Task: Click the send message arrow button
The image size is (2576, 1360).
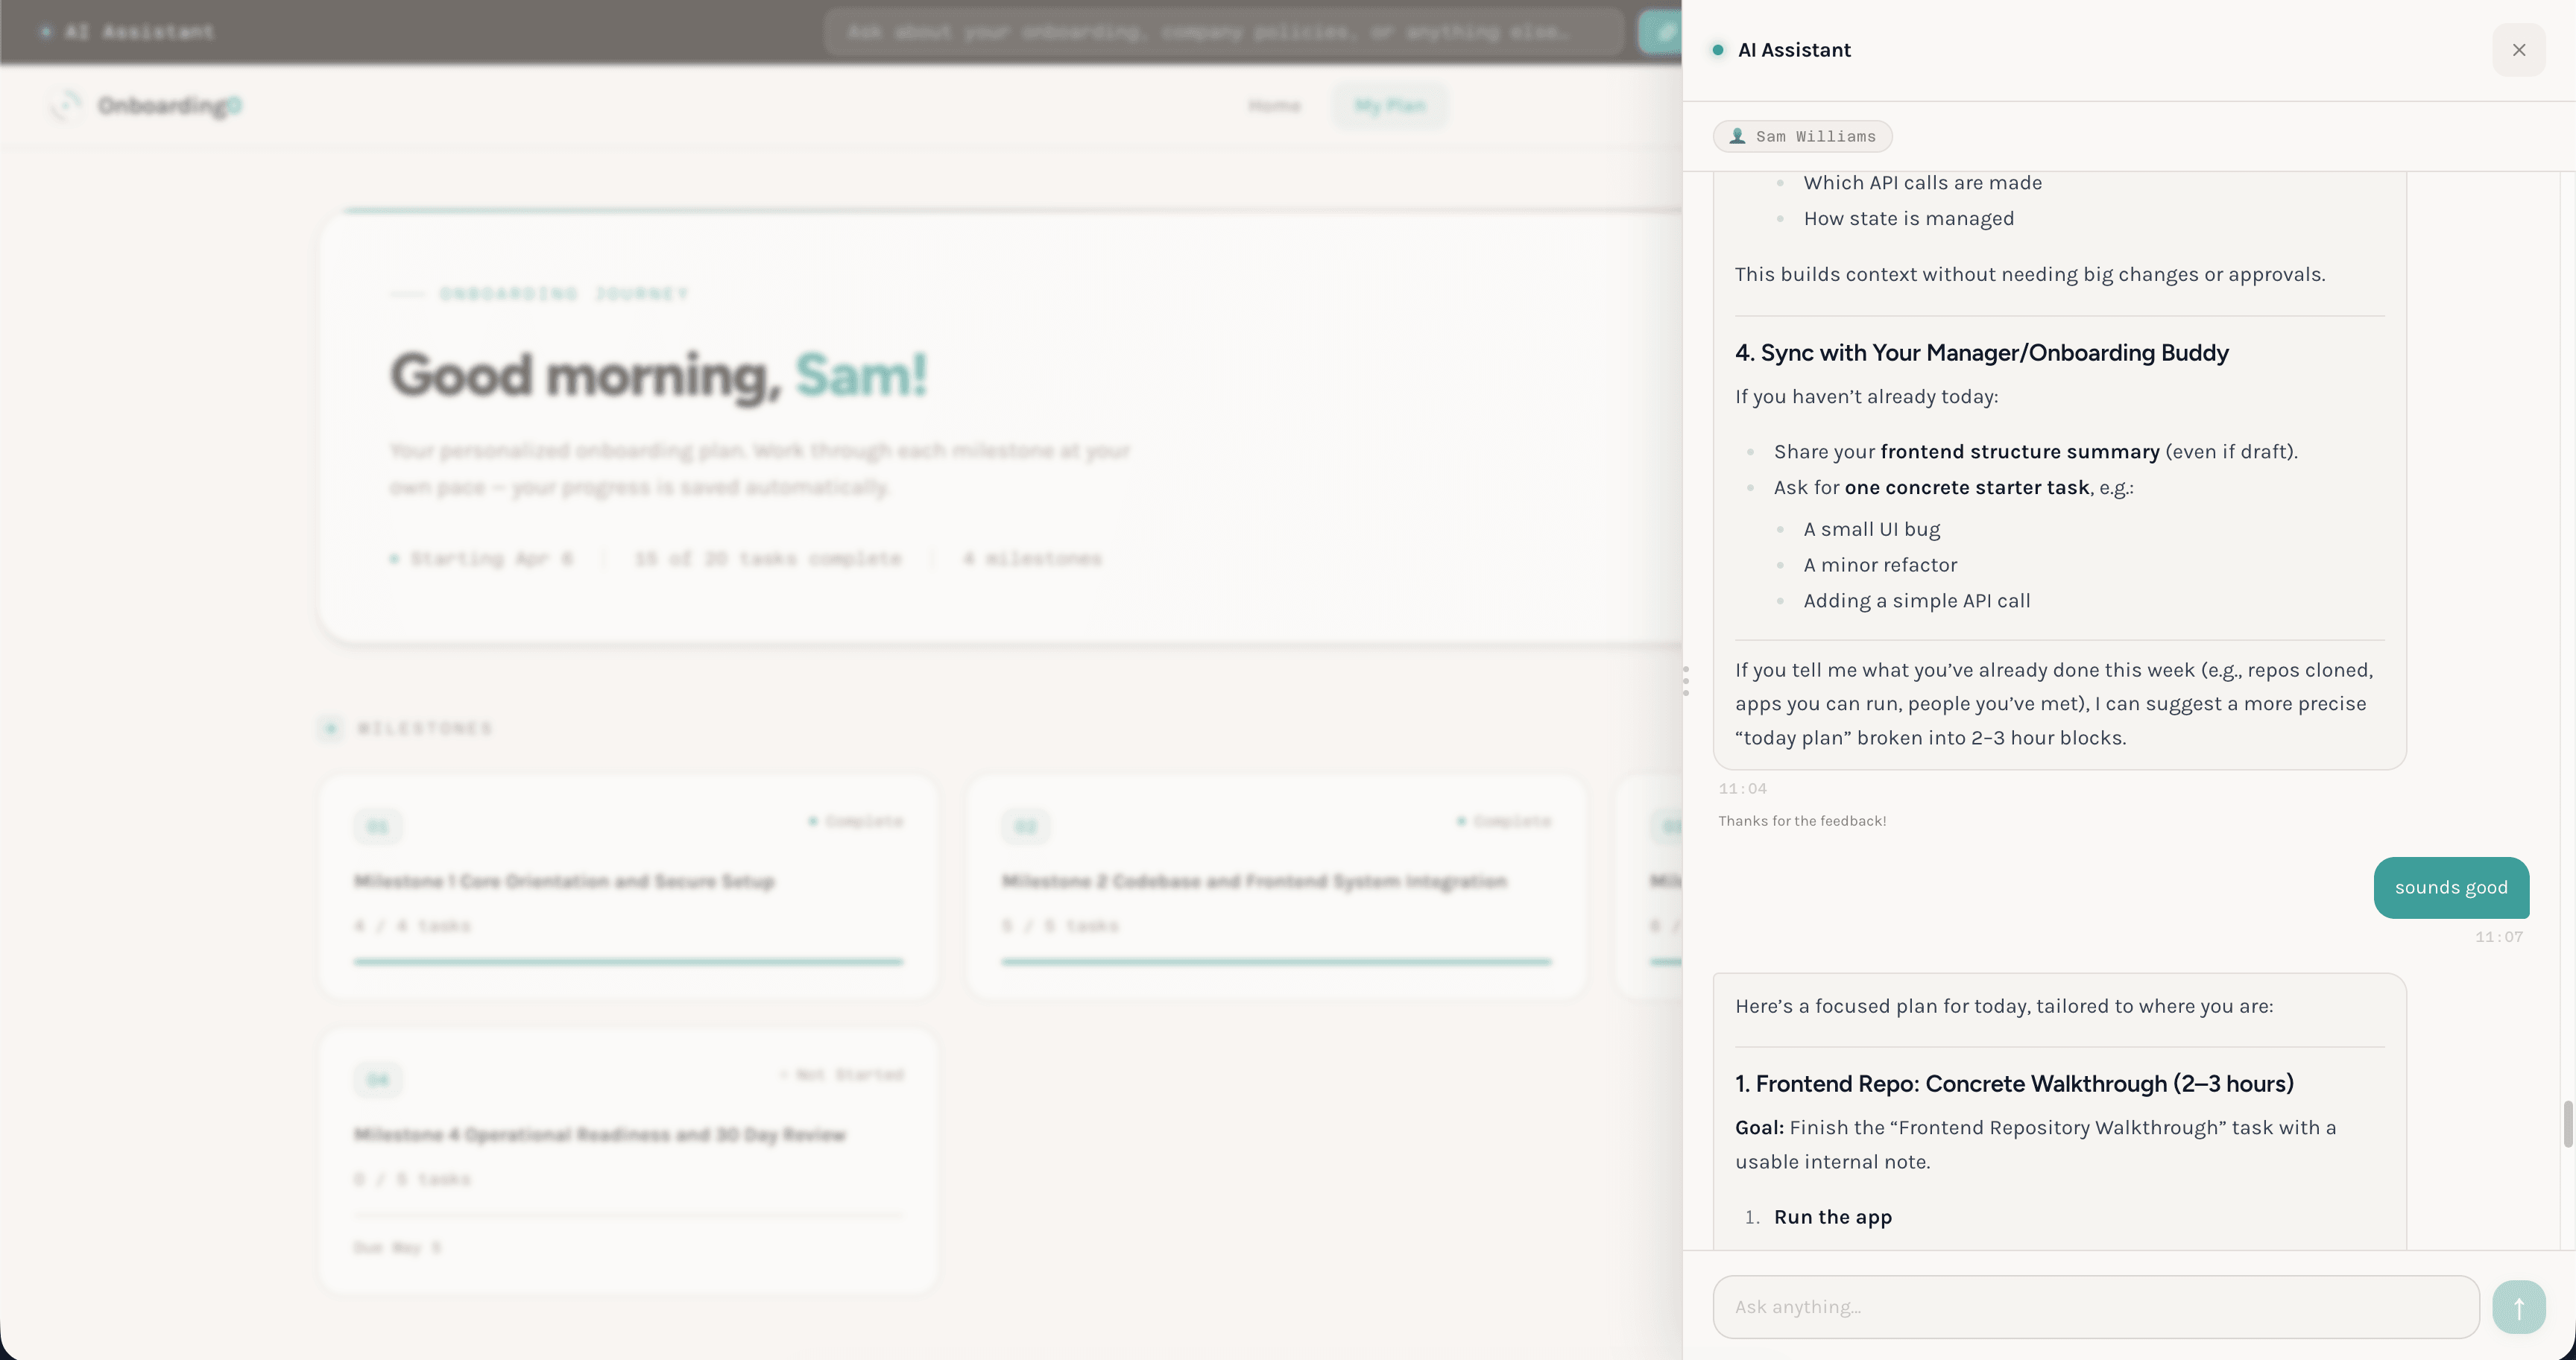Action: coord(2519,1306)
